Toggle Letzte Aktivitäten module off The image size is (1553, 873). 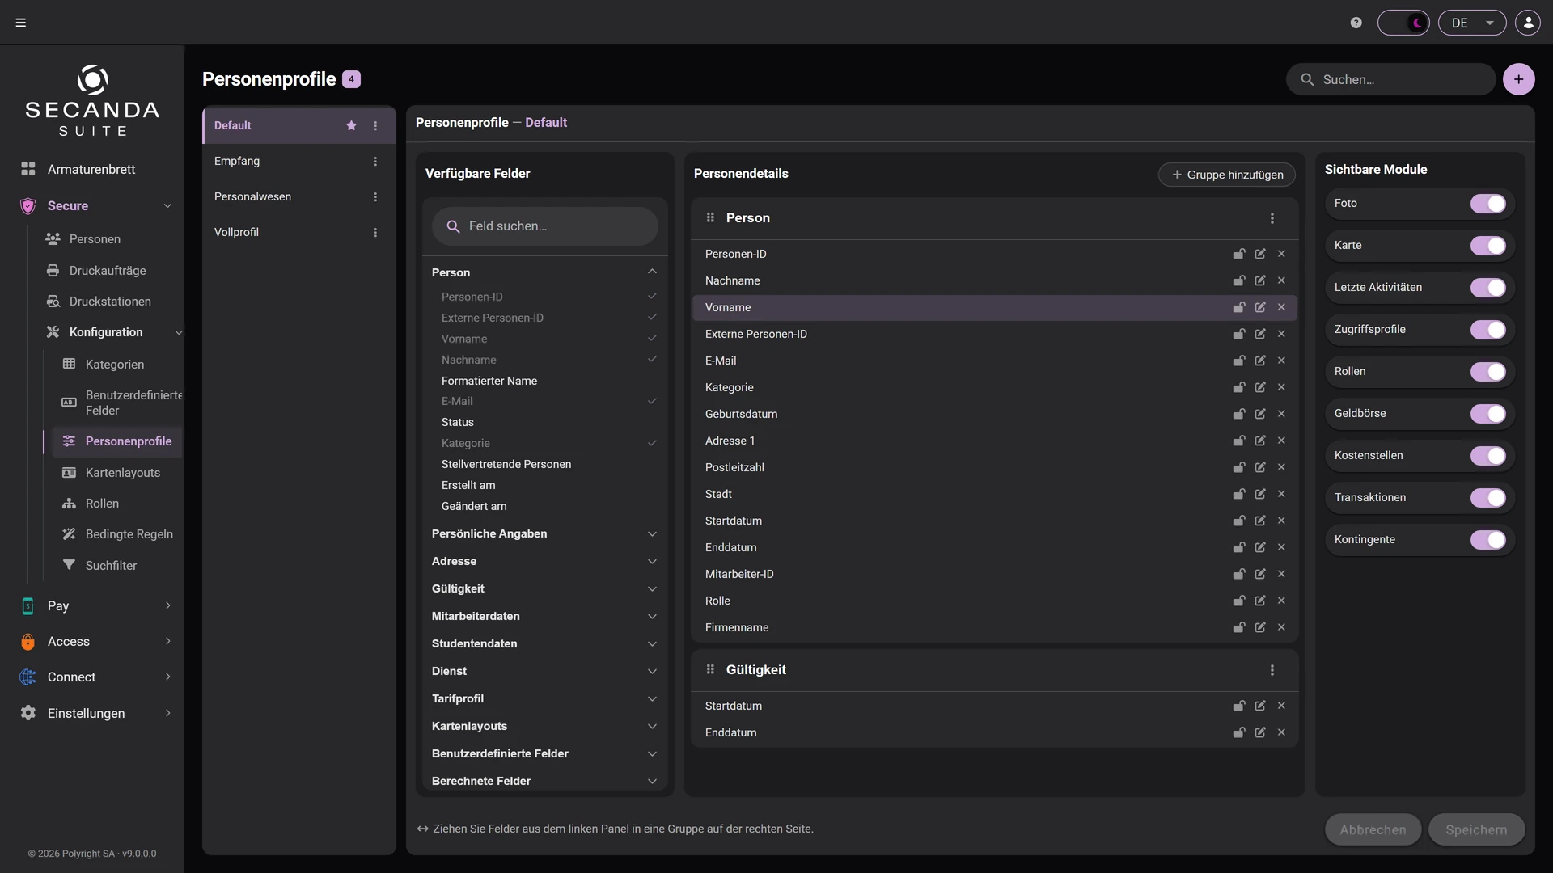pyautogui.click(x=1487, y=288)
